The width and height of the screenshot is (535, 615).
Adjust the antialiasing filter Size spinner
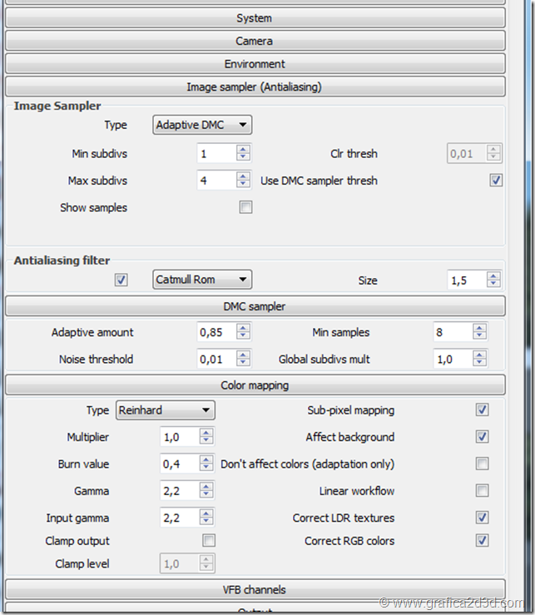click(494, 280)
